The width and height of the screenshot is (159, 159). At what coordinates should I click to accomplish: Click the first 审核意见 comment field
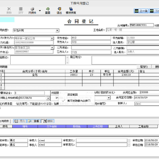pos(102,140)
